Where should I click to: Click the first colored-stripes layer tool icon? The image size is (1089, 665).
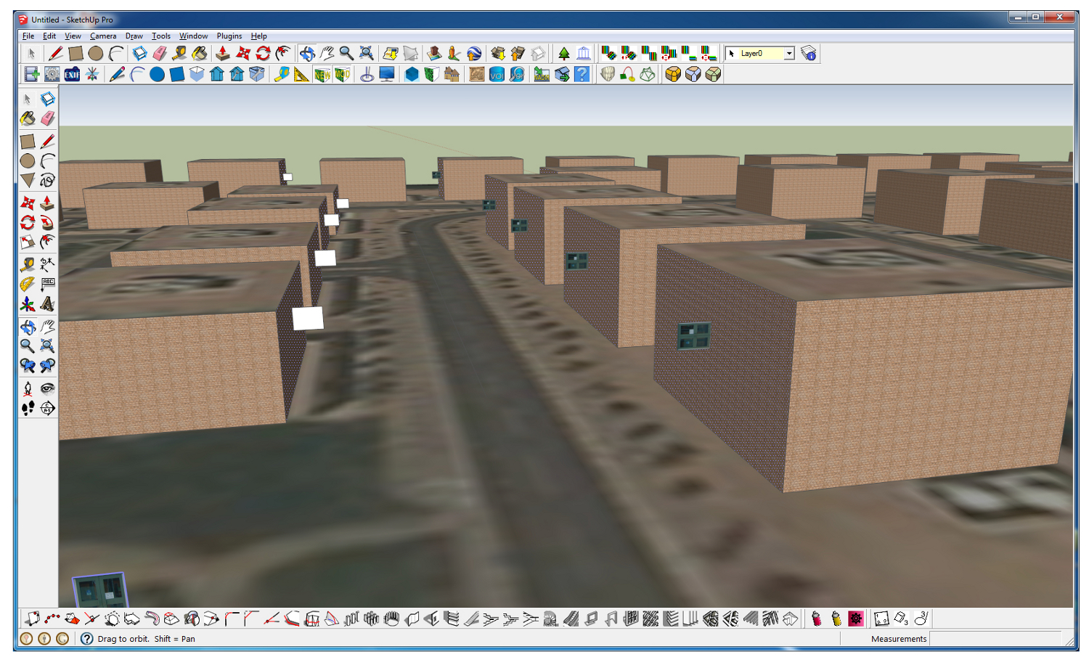pos(609,54)
